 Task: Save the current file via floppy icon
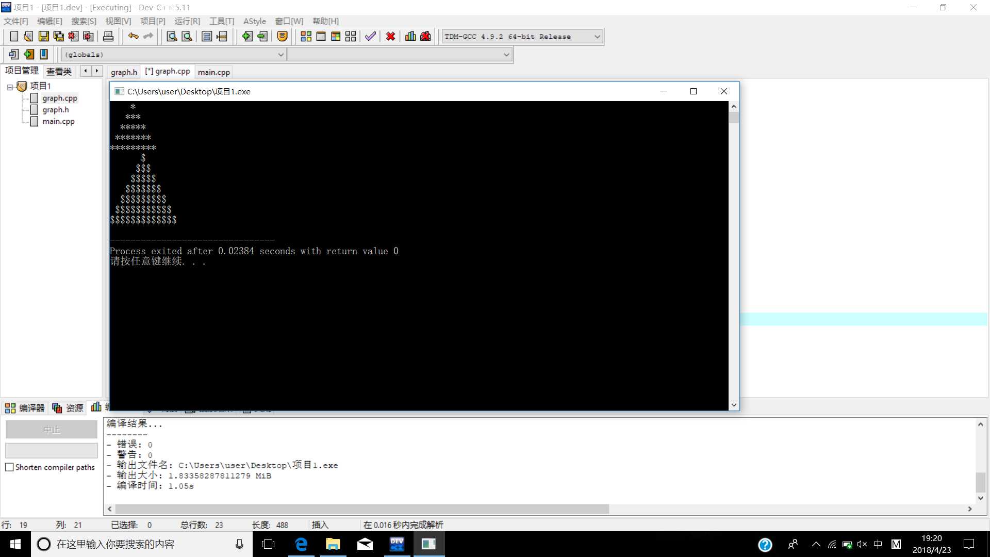44,36
